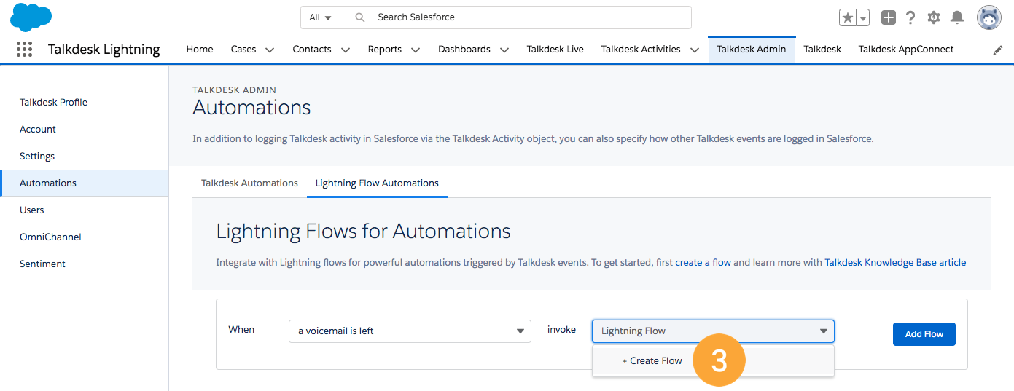Click the create a flow link
Viewport: 1014px width, 391px height.
pos(703,262)
